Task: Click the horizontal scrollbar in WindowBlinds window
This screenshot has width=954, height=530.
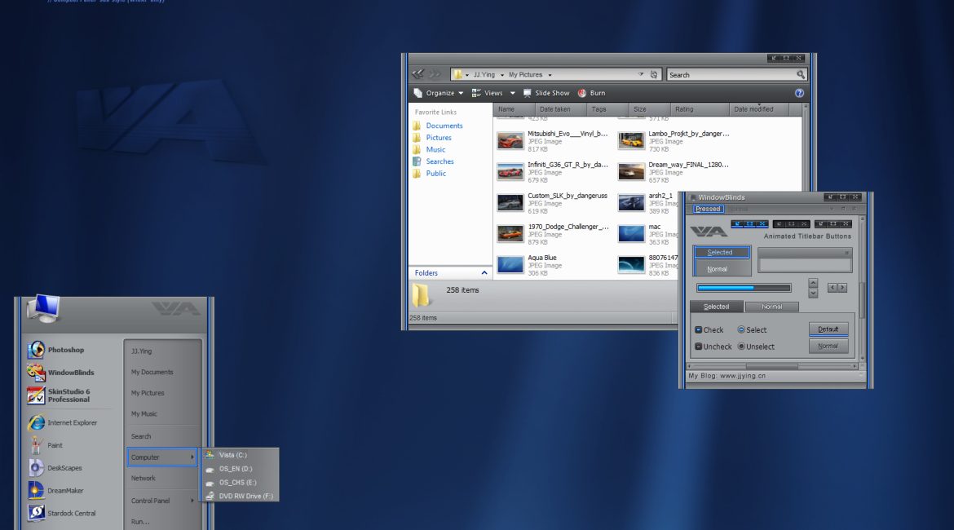Action: coord(772,366)
